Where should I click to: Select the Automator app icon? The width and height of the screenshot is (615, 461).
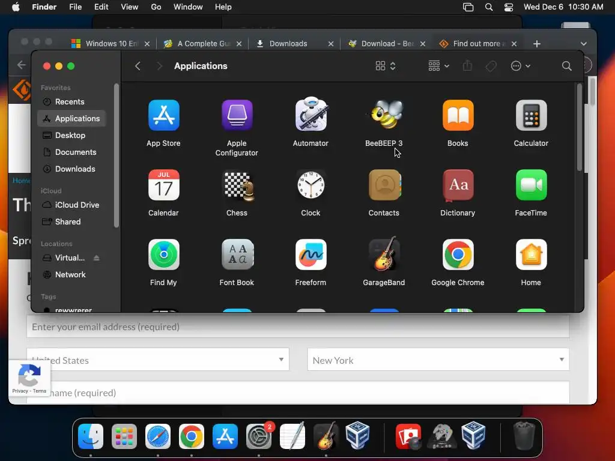(311, 113)
